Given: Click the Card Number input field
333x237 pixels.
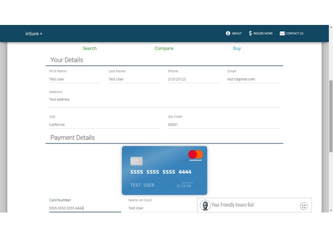Looking at the screenshot, I should 85,208.
